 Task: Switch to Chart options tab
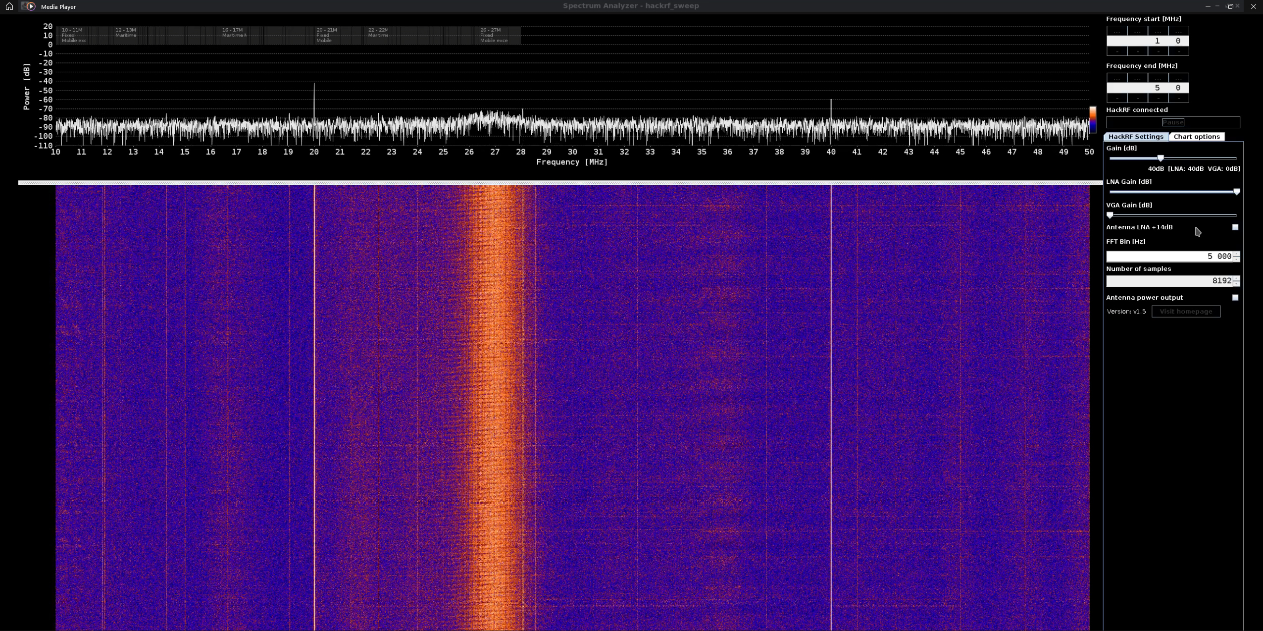pos(1196,137)
